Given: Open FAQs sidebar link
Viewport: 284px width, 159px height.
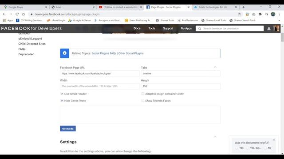Looking at the screenshot, I should tap(22, 49).
